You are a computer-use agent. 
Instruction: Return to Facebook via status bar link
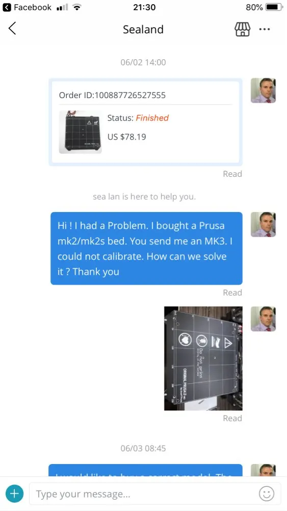point(27,7)
